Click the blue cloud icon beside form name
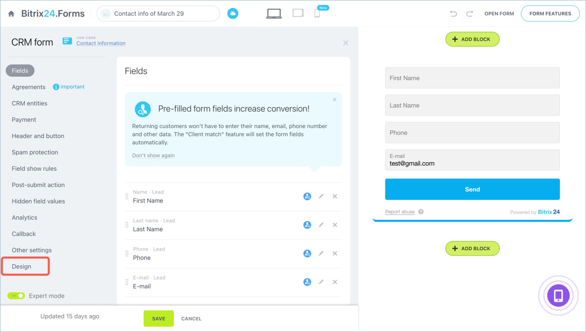Screen dimensions: 586x332 click(233, 13)
